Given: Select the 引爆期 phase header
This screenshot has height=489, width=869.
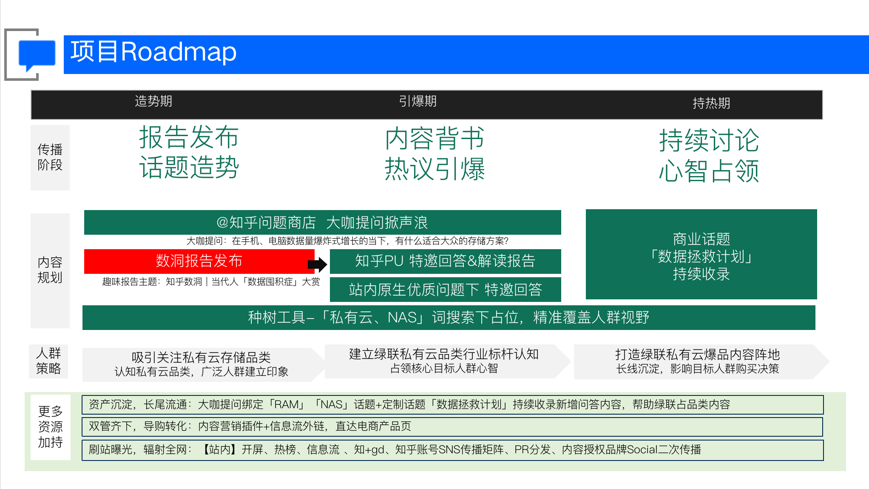Looking at the screenshot, I should coord(417,102).
